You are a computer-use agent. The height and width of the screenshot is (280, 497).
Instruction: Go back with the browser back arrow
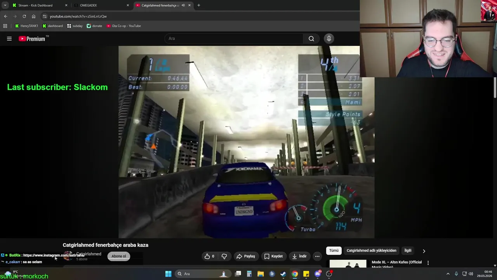pos(5,16)
